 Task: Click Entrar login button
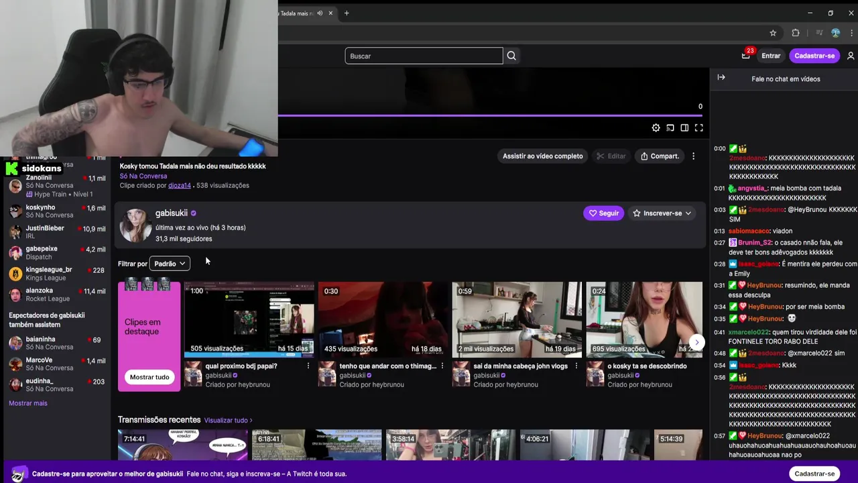click(x=771, y=56)
